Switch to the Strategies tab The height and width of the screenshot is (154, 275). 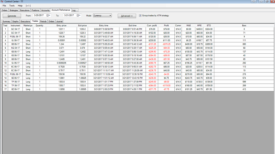(14, 10)
